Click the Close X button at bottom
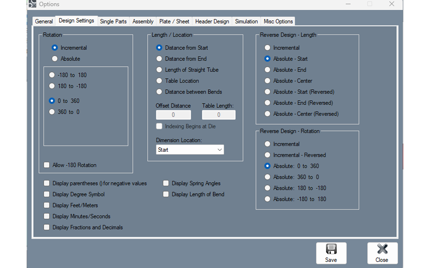Screen dimensions: 430x268 click(382, 253)
